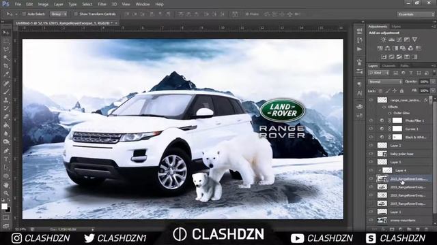Toggle the Outer Glow effect visibility
This screenshot has width=437, height=245.
pos(389,113)
